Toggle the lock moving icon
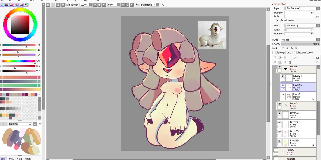 [x=292, y=48]
